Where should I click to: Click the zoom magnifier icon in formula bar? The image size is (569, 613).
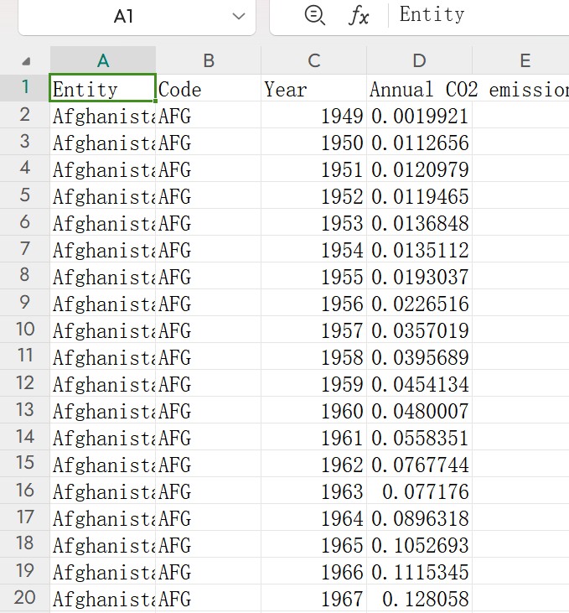(314, 15)
